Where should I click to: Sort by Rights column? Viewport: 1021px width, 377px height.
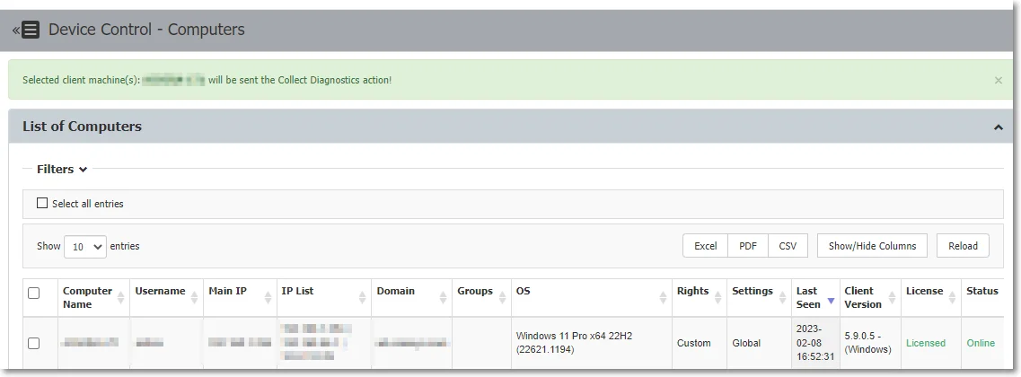point(700,298)
